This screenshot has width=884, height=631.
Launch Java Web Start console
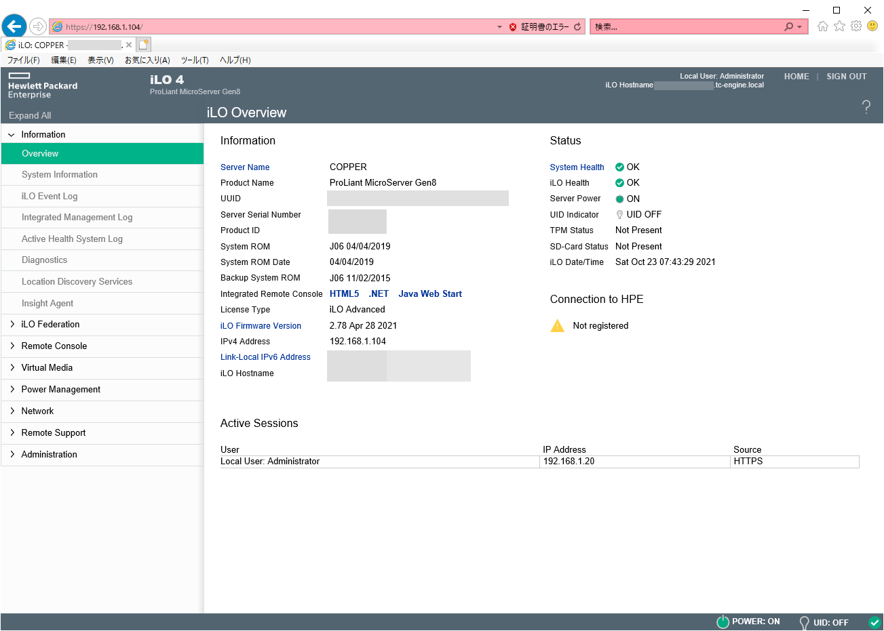tap(430, 293)
